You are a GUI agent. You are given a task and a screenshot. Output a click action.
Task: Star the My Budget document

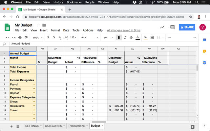(x=38, y=25)
